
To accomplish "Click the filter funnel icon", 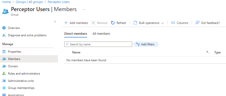I will 138,44.
